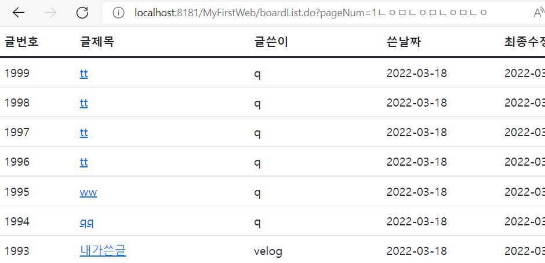This screenshot has height=263, width=545.
Task: Open the 'qq' post link
Action: coord(86,222)
